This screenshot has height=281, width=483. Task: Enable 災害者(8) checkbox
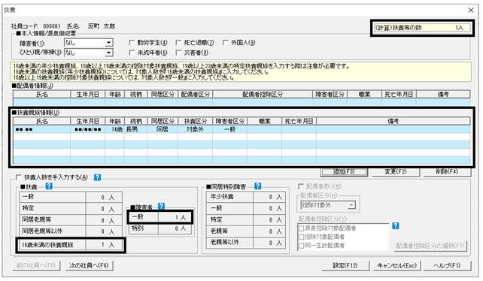178,53
